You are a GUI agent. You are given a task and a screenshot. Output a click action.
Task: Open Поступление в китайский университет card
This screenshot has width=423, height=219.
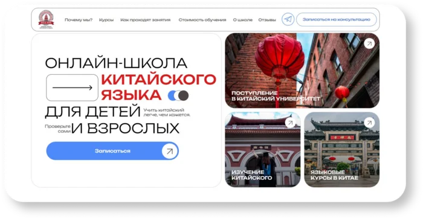point(302,71)
